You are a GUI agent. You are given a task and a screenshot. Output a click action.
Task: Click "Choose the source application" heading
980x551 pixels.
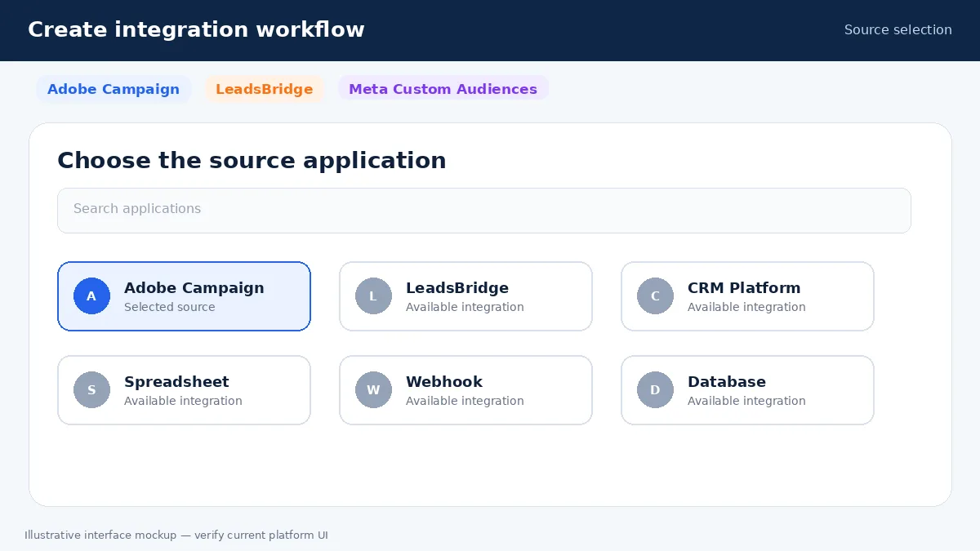252,161
